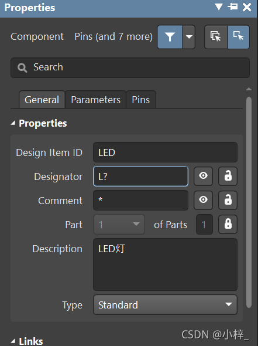
Task: Pin the Properties panel
Action: [x=233, y=7]
